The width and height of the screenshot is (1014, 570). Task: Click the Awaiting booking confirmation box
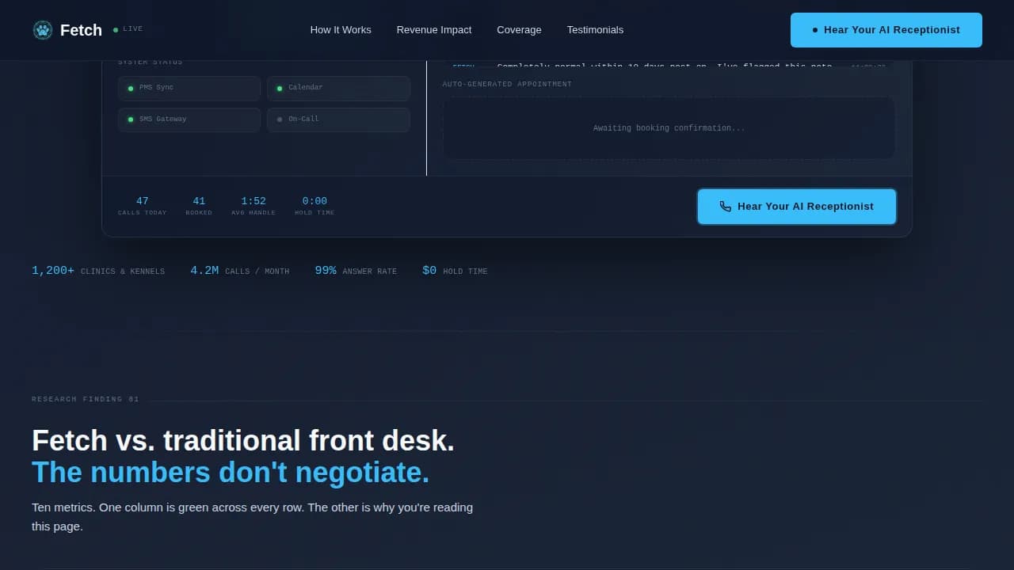coord(669,128)
